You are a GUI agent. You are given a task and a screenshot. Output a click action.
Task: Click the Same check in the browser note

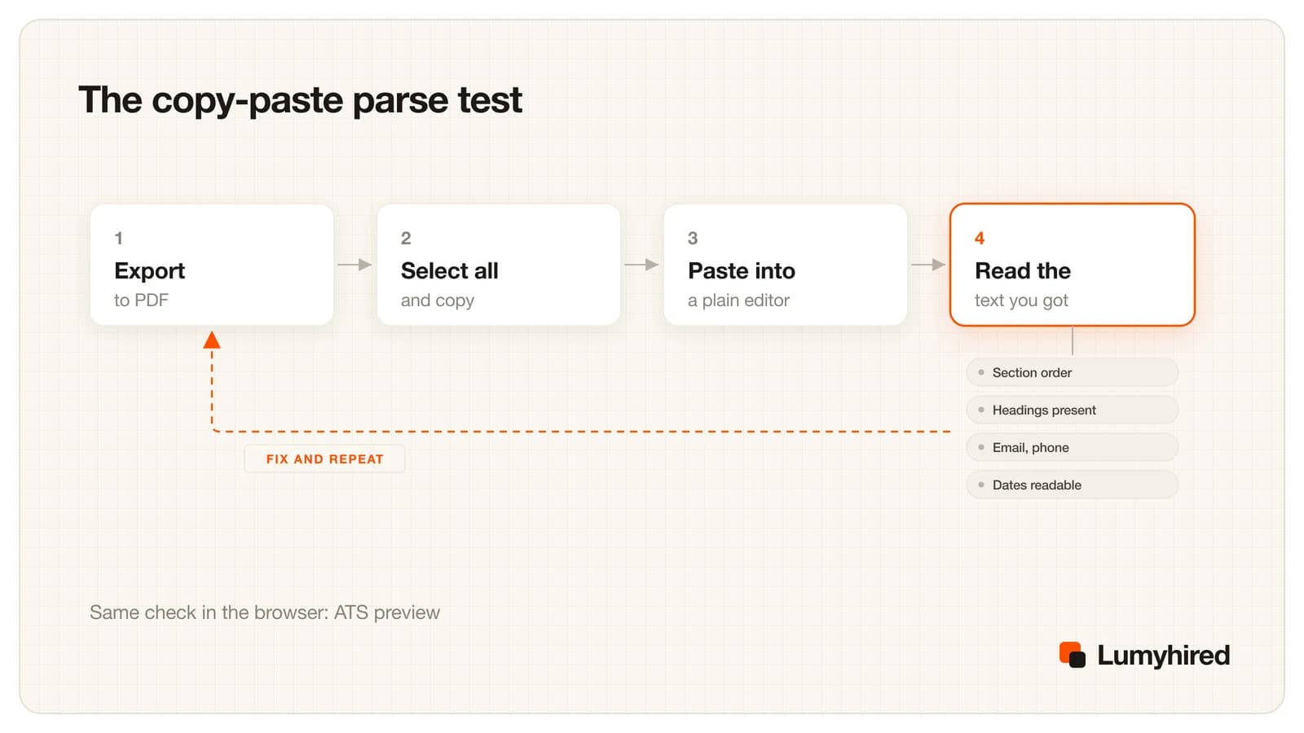[265, 612]
